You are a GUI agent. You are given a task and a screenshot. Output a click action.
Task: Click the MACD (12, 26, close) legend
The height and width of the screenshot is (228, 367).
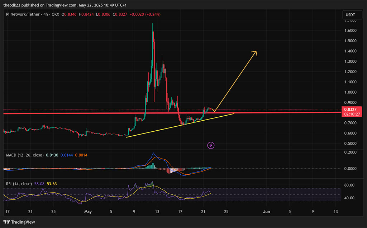tap(25, 155)
